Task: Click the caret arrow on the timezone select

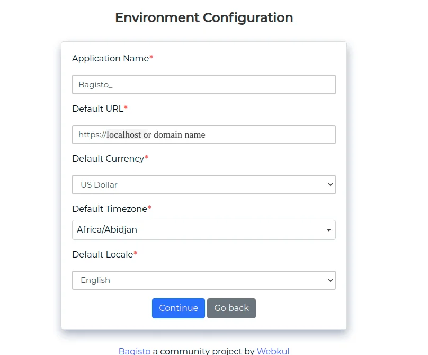Action: (x=329, y=230)
